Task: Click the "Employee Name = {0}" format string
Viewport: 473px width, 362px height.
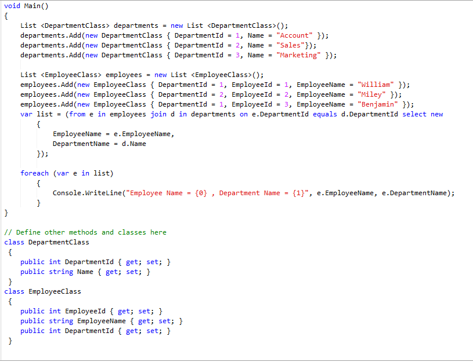Action: pyautogui.click(x=168, y=193)
